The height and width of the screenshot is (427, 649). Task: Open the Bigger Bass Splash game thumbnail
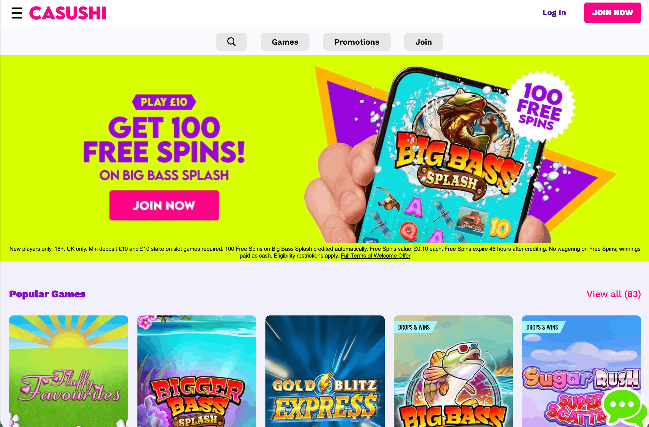pyautogui.click(x=197, y=371)
